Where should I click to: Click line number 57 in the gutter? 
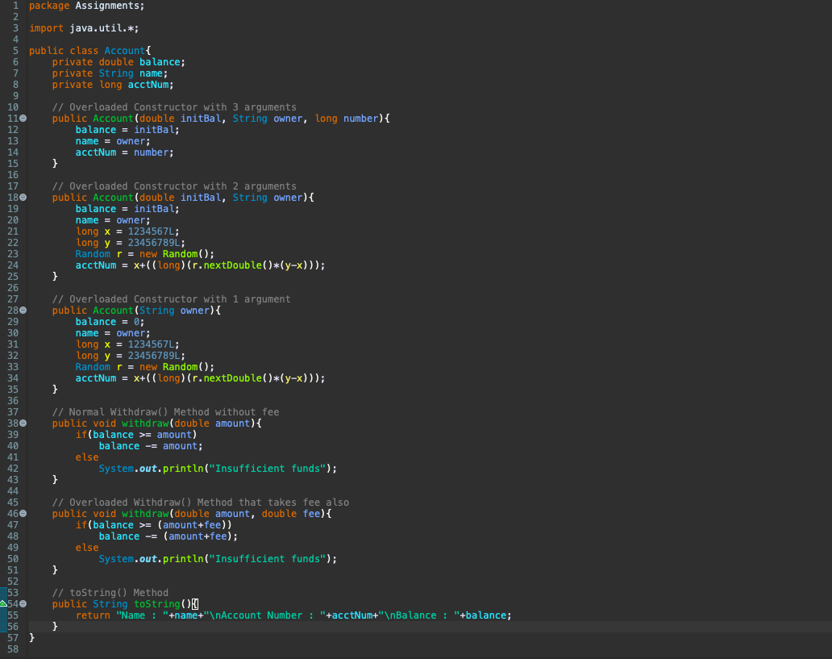point(12,638)
